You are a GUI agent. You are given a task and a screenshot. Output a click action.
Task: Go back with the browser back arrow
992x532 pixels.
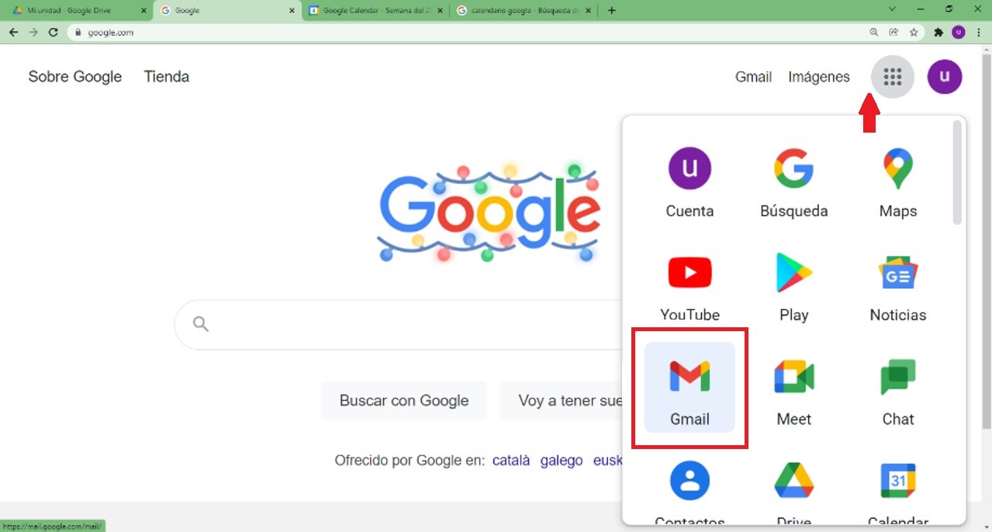(13, 33)
